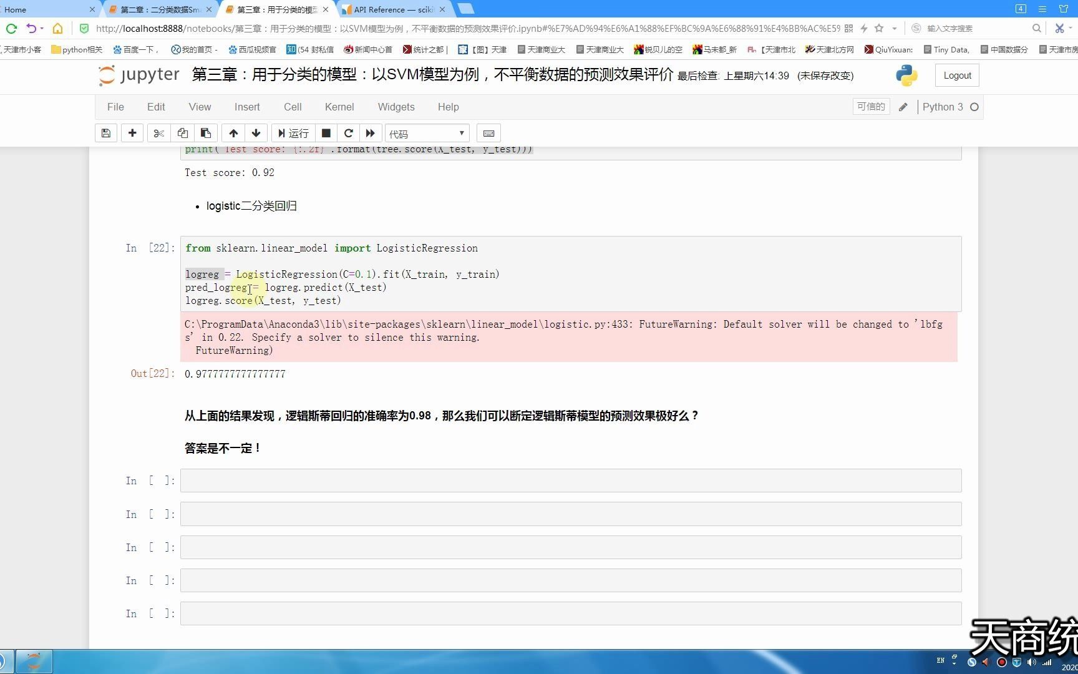The image size is (1078, 674).
Task: Open the Help menu
Action: click(x=448, y=107)
